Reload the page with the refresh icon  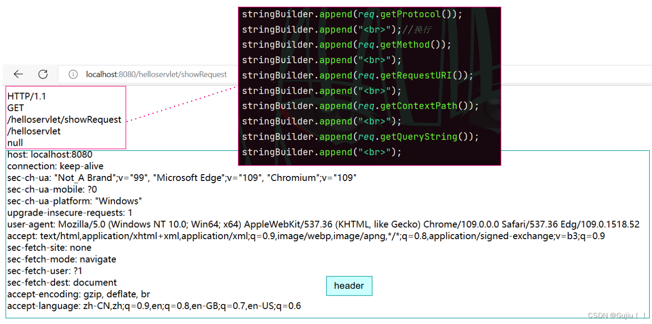[x=43, y=74]
